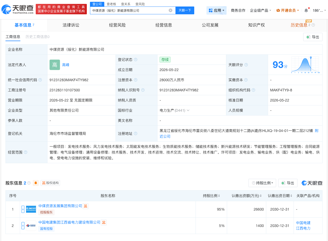The width and height of the screenshot is (328, 241).
Task: Expand the 电力生产 (D441) industry chevron
Action: (x=188, y=110)
